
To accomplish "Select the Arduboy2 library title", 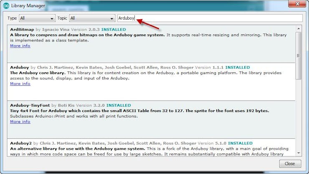I will click(21, 143).
